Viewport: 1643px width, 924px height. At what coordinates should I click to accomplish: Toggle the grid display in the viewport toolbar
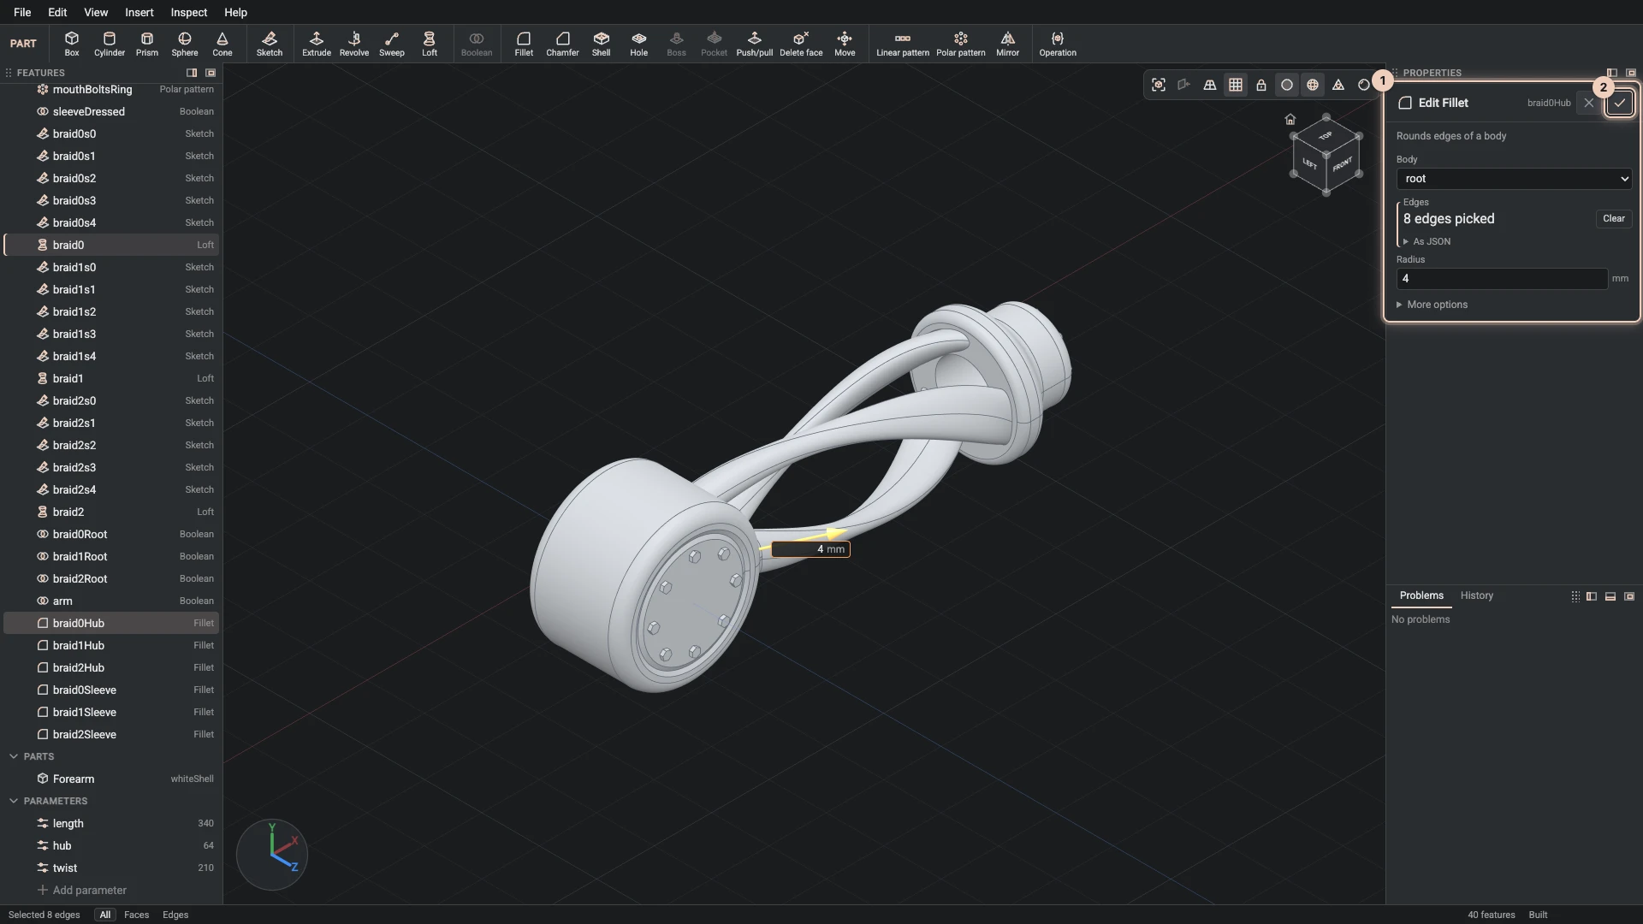coord(1236,85)
